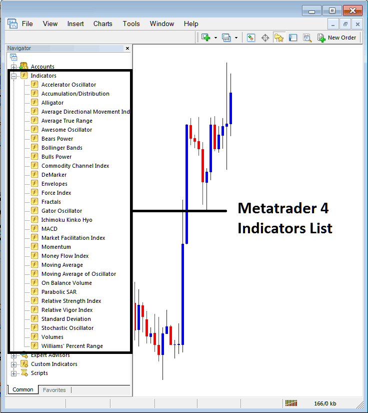Expand the Scripts tree node
This screenshot has height=413, width=368.
point(13,373)
